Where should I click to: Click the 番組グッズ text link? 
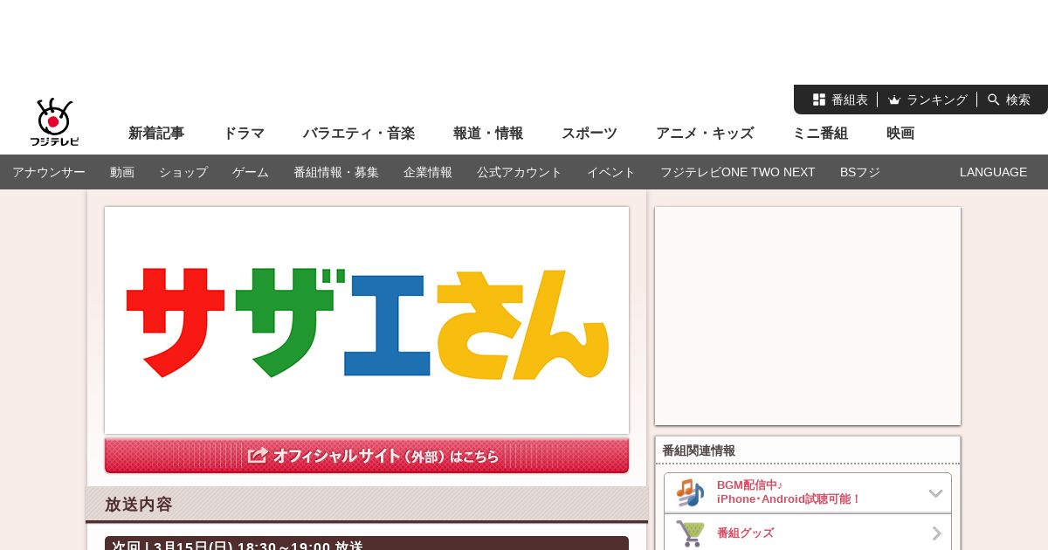click(x=745, y=533)
